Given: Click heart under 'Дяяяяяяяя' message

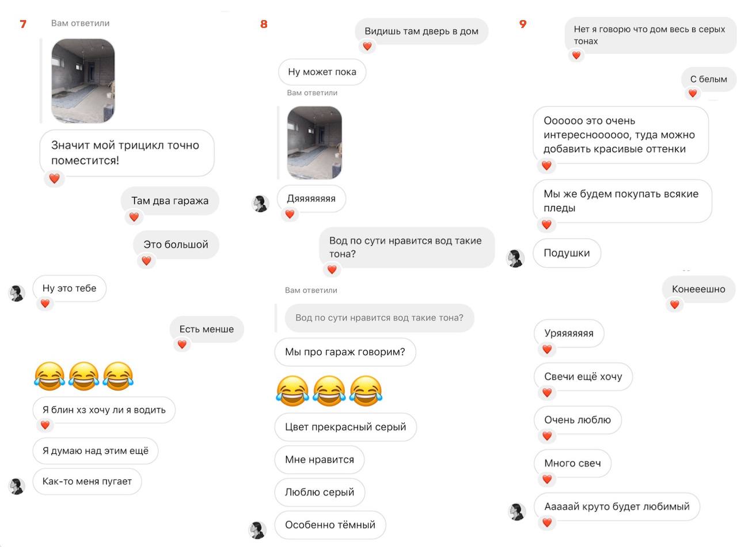Looking at the screenshot, I should pyautogui.click(x=290, y=214).
